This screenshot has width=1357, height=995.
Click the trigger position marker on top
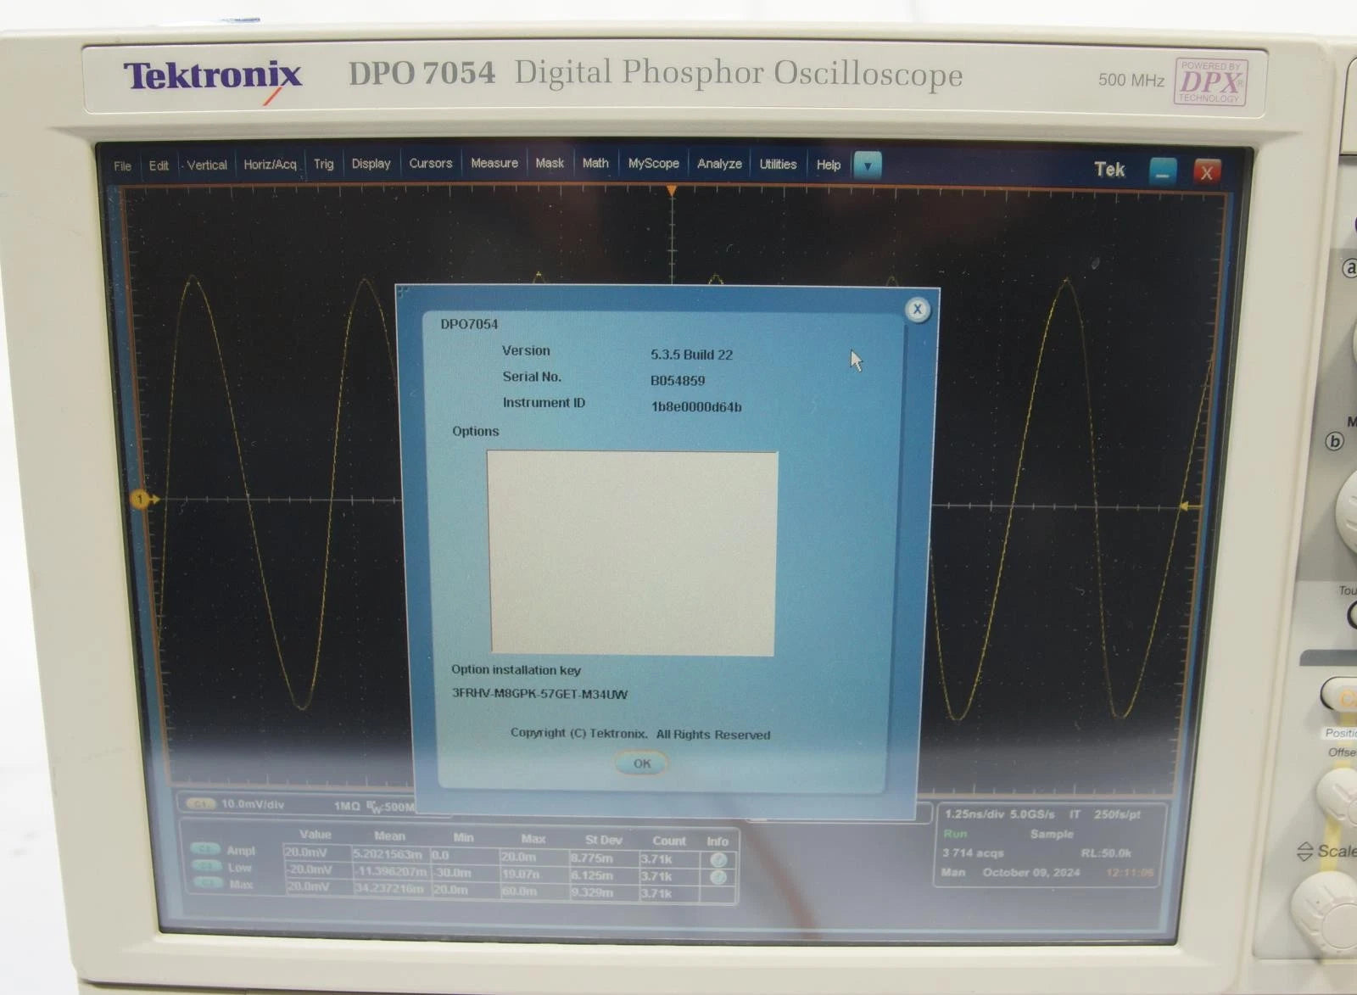click(671, 192)
